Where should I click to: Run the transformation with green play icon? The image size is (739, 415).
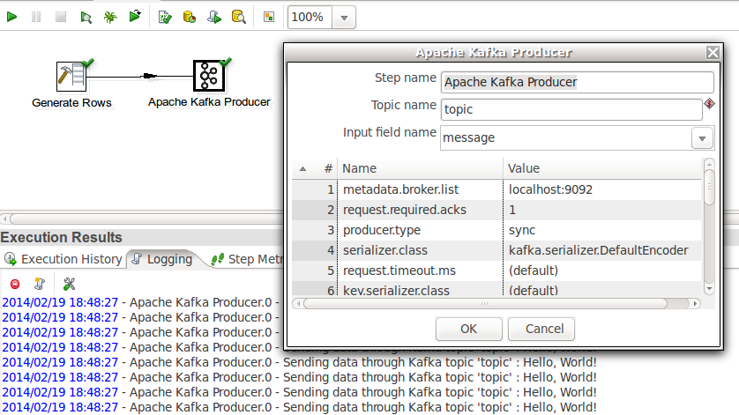[x=11, y=18]
